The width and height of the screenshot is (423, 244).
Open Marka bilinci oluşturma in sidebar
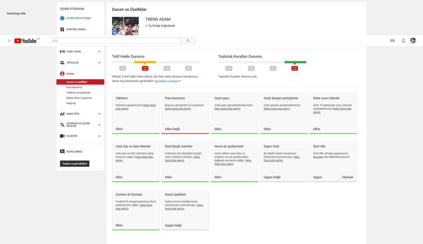click(79, 98)
